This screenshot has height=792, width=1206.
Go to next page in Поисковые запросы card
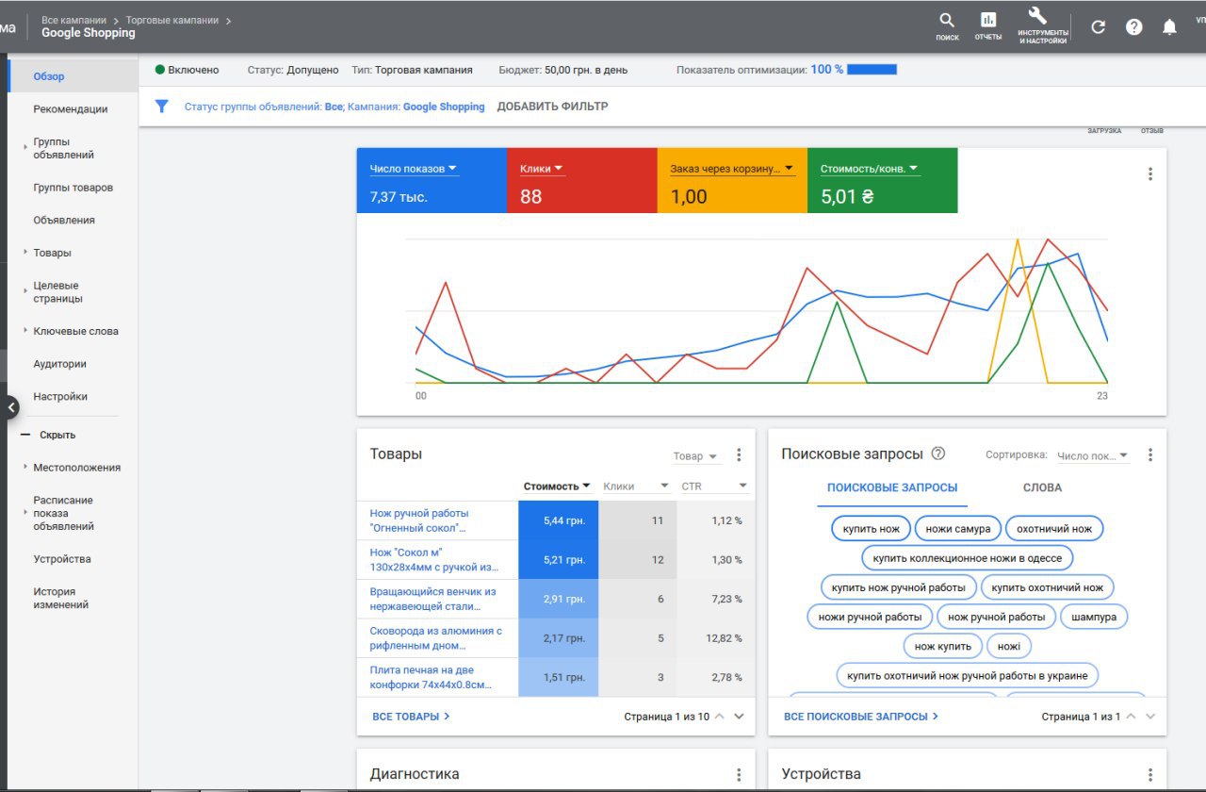coord(1150,717)
